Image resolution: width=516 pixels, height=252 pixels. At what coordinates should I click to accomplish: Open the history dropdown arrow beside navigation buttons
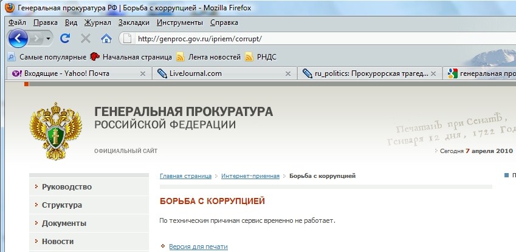point(49,38)
